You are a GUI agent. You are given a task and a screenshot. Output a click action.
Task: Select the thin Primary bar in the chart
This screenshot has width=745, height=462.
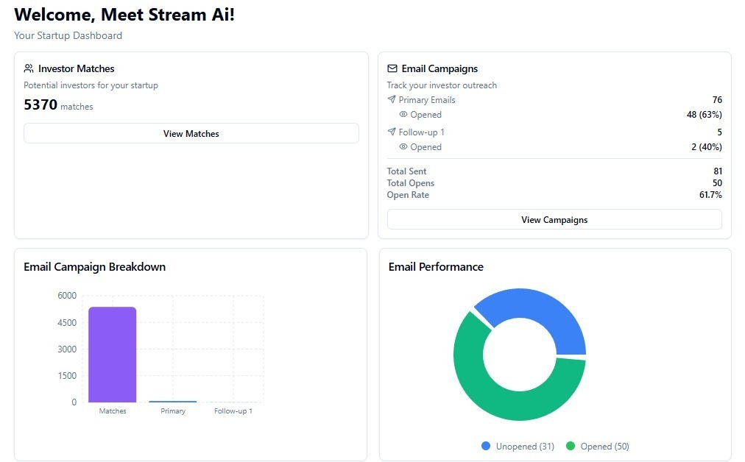tap(172, 402)
